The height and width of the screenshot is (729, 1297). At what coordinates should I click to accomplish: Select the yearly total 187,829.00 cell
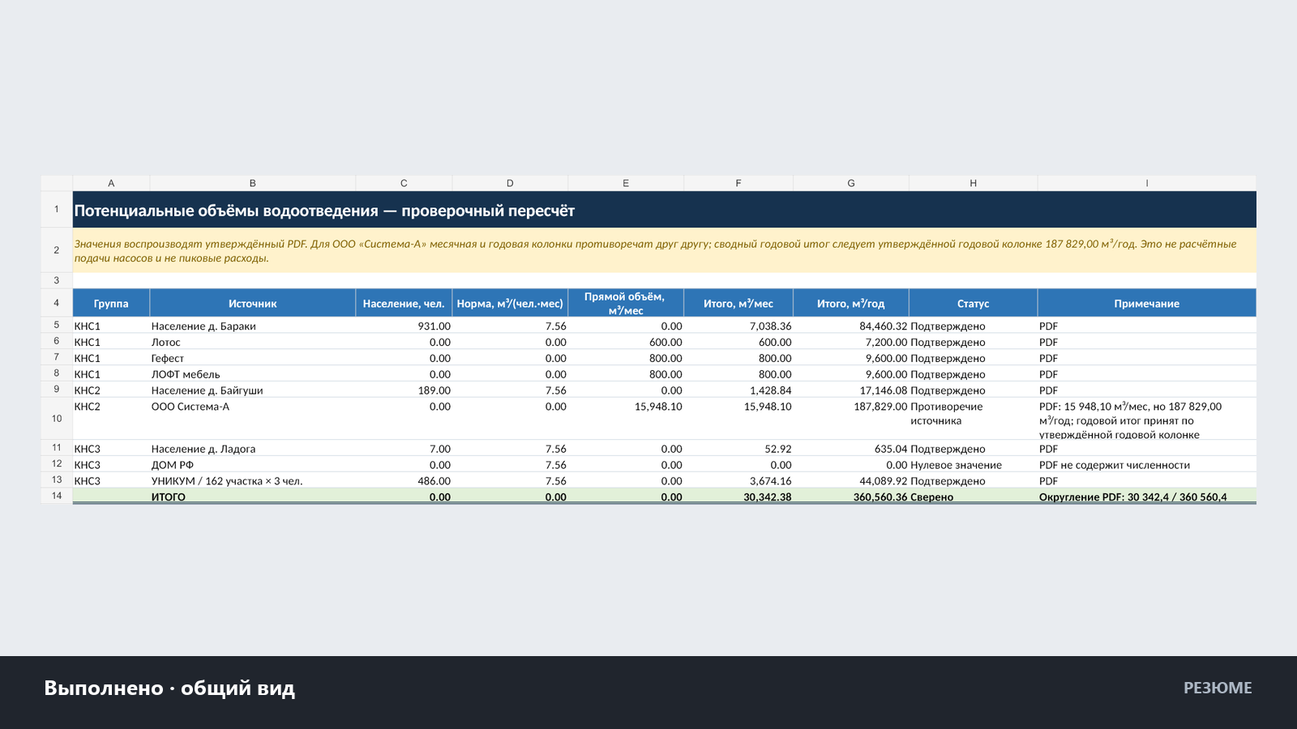pyautogui.click(x=851, y=419)
